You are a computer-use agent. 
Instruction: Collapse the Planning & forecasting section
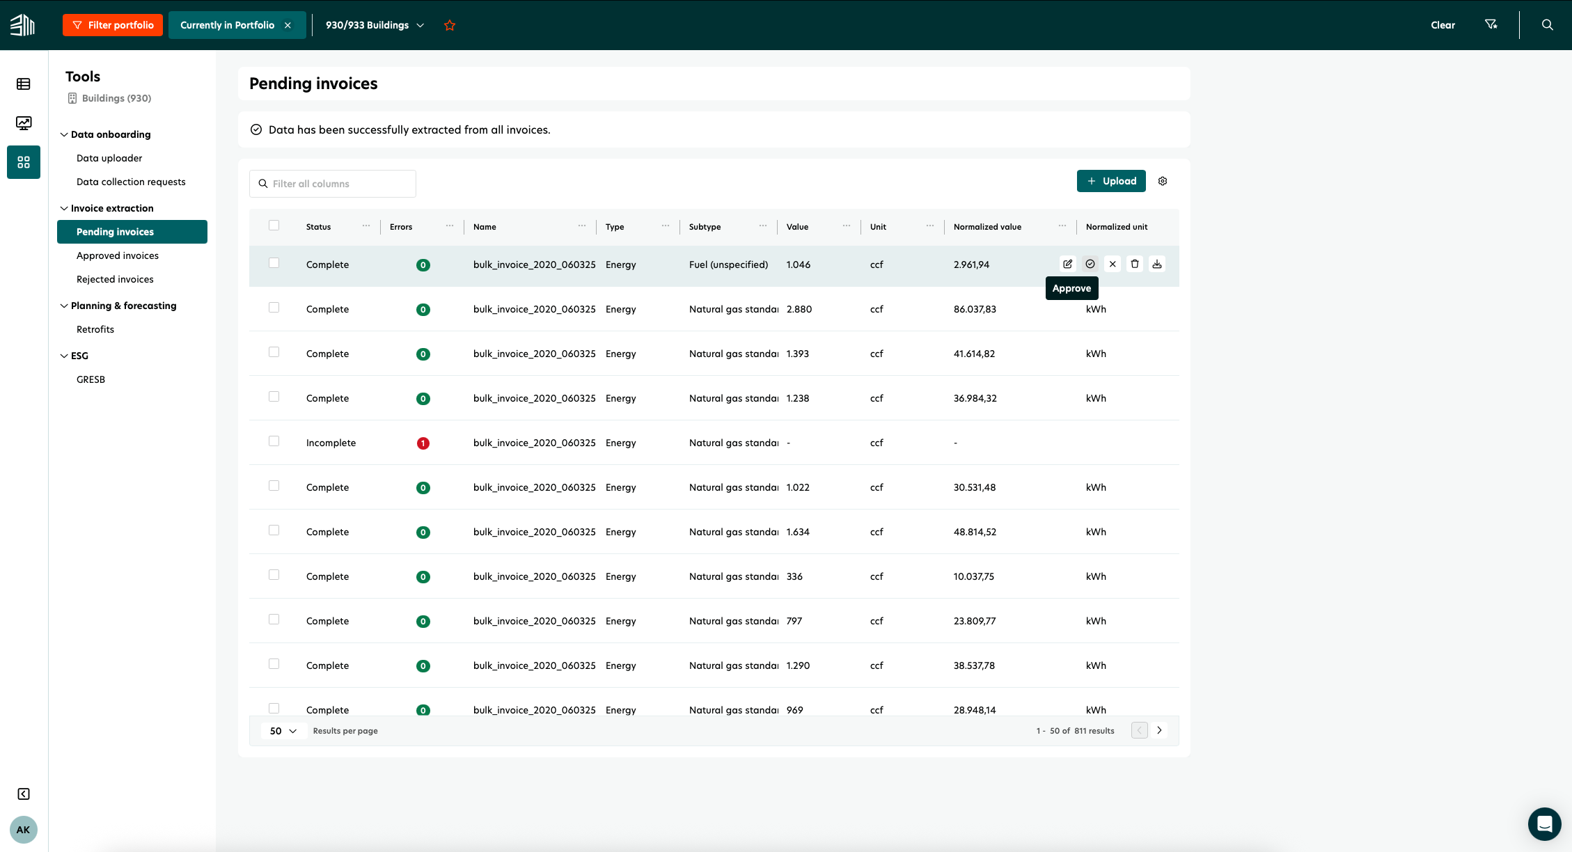pos(64,306)
